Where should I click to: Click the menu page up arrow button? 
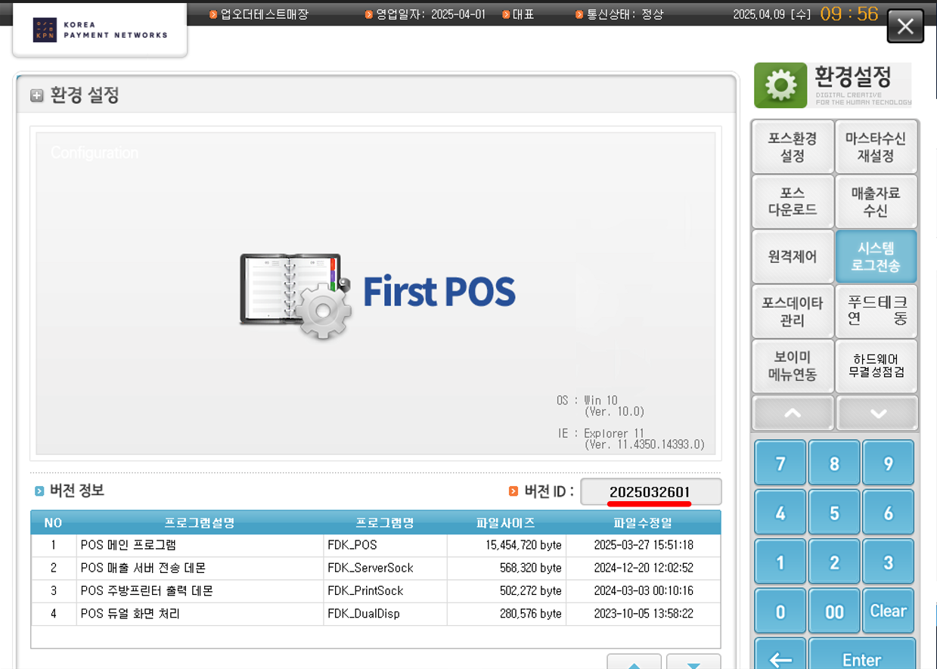point(793,413)
